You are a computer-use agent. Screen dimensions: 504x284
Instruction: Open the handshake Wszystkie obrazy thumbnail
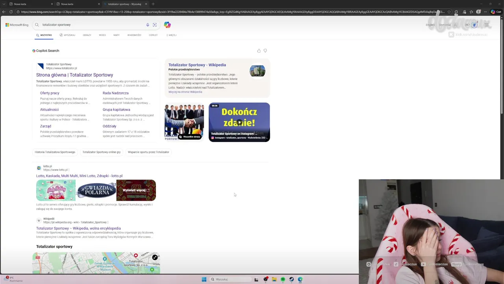(184, 122)
